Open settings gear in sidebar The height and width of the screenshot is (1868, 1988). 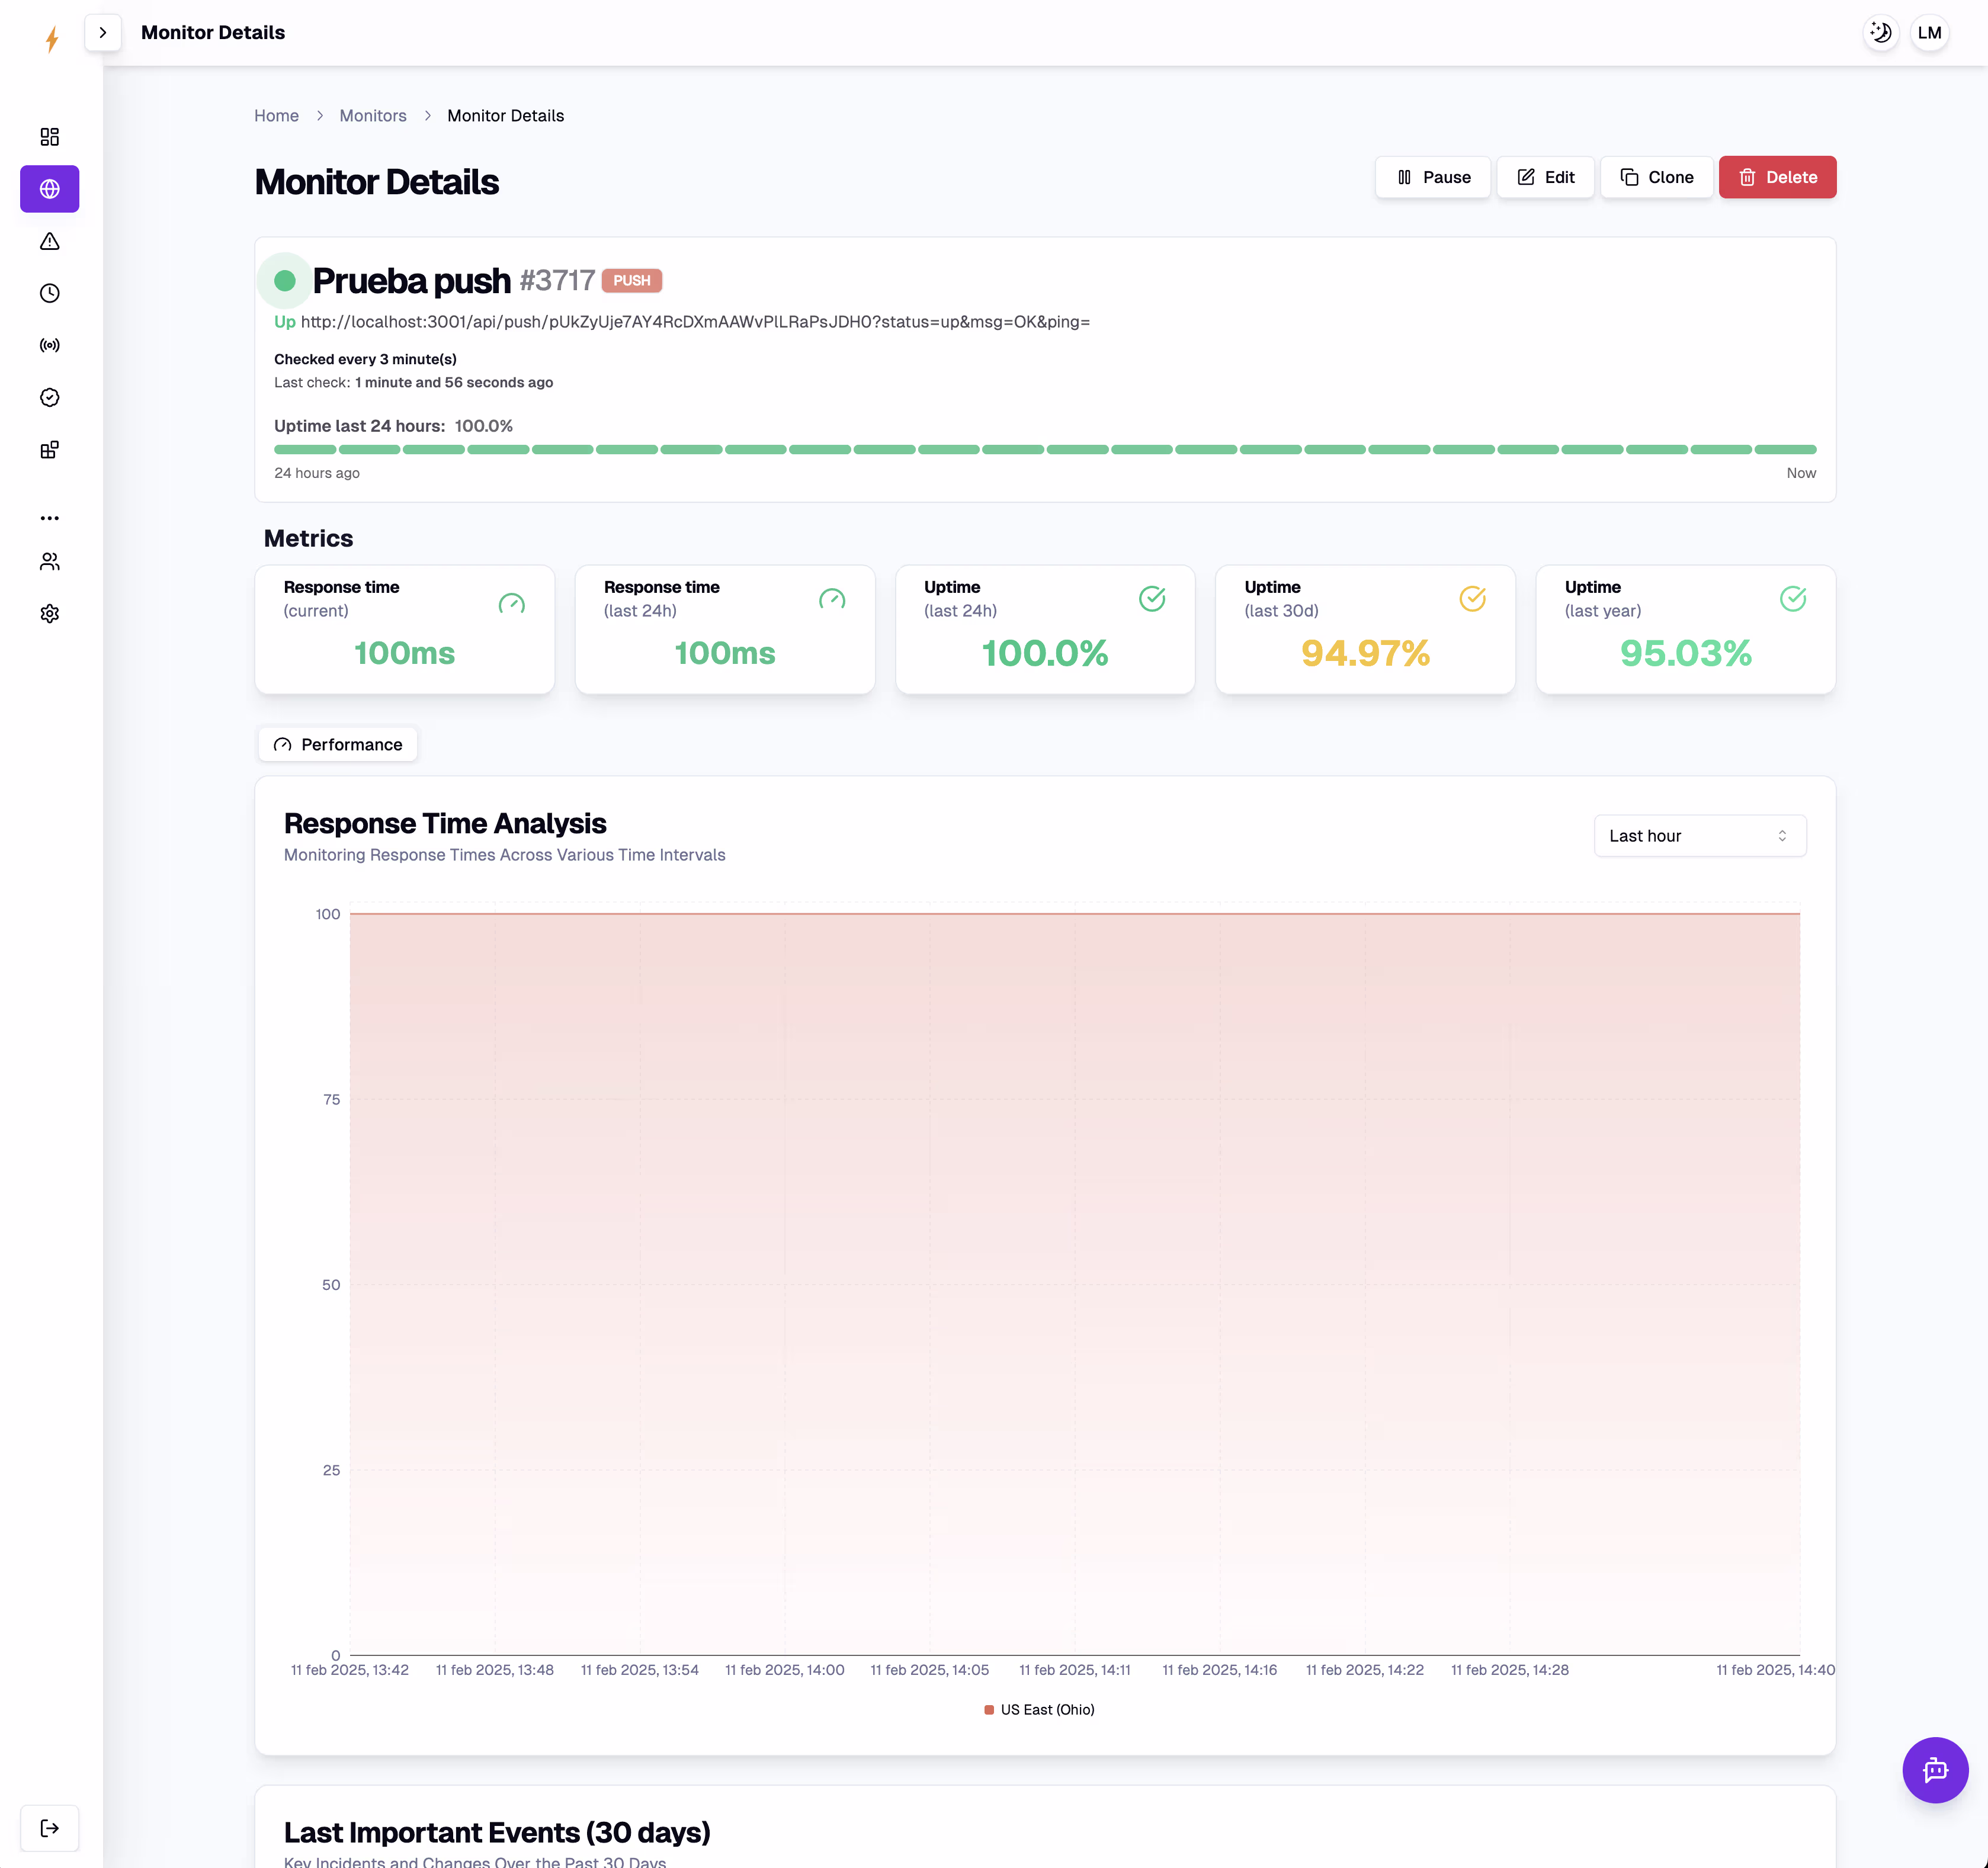[x=49, y=613]
